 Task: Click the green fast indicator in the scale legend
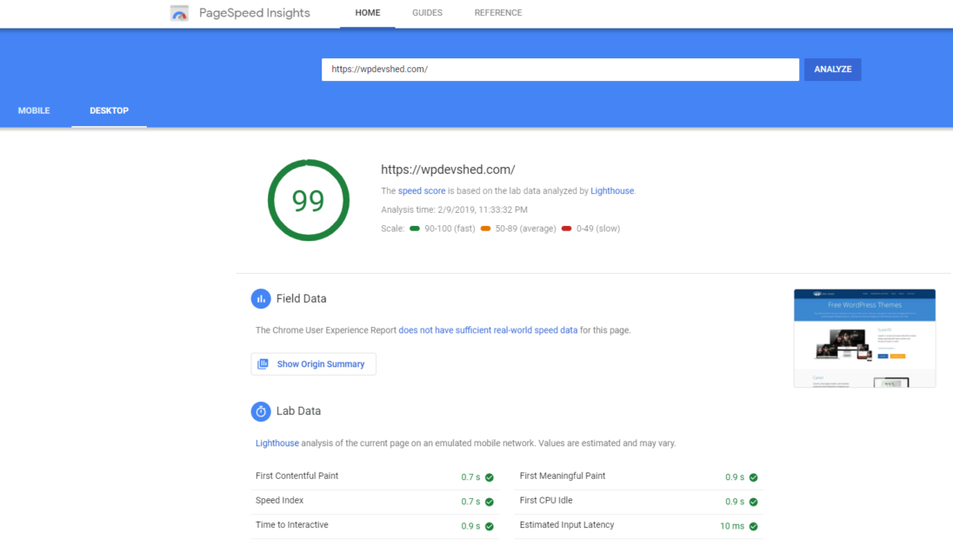point(415,228)
